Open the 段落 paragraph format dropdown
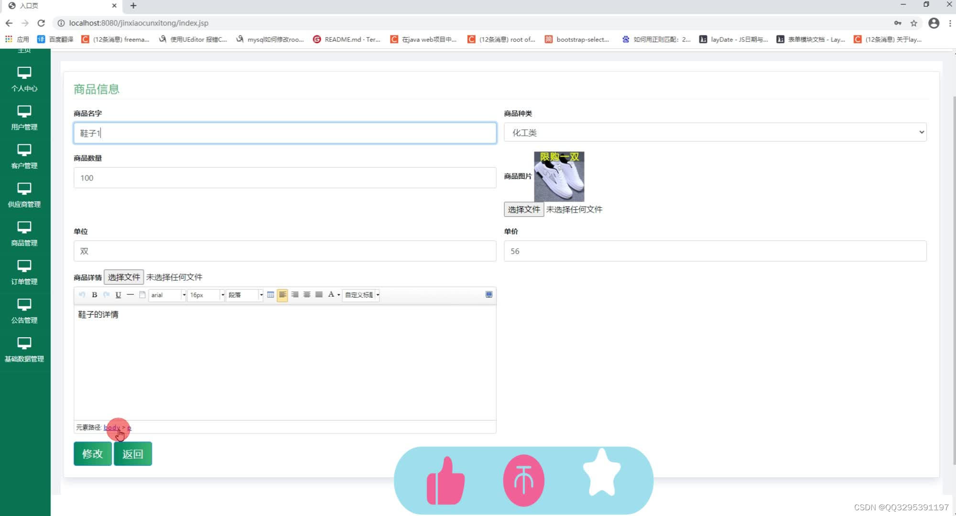The image size is (956, 516). pos(245,295)
